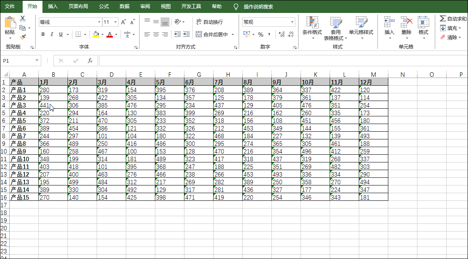Click the text orientation icon
Screen dimensions: 468x259
(178, 22)
